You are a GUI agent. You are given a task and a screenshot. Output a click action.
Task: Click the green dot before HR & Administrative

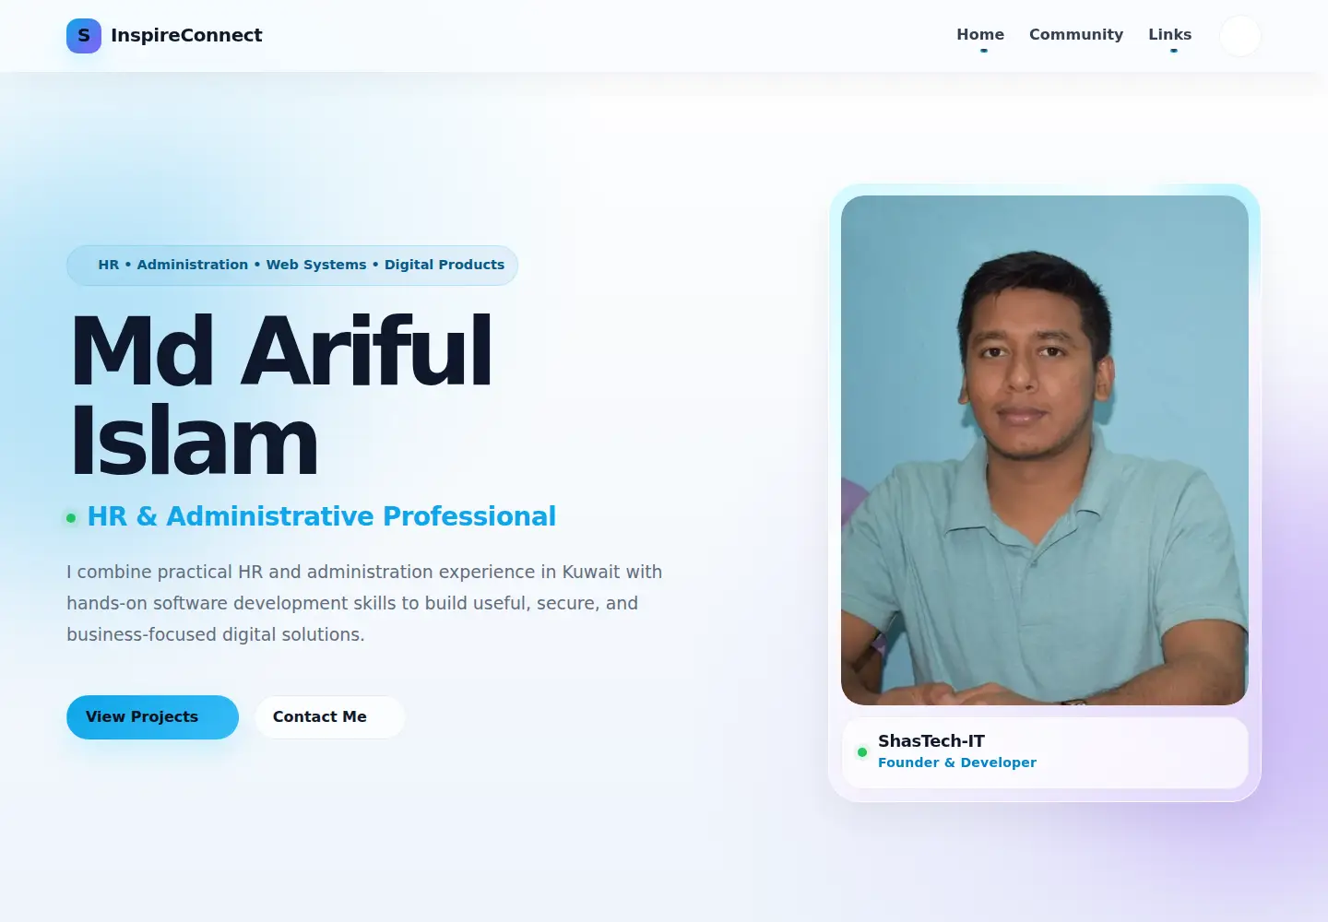point(71,518)
